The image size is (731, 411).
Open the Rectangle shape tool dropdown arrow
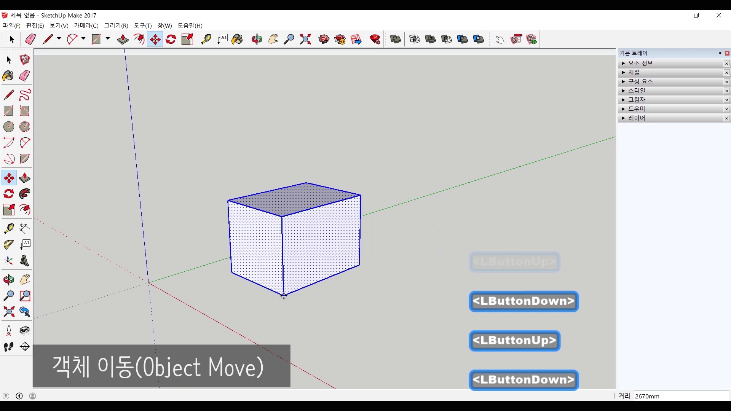108,39
